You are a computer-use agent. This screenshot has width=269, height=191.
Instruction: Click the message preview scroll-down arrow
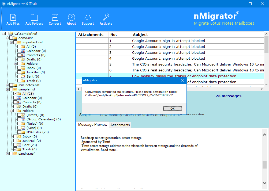264,183
